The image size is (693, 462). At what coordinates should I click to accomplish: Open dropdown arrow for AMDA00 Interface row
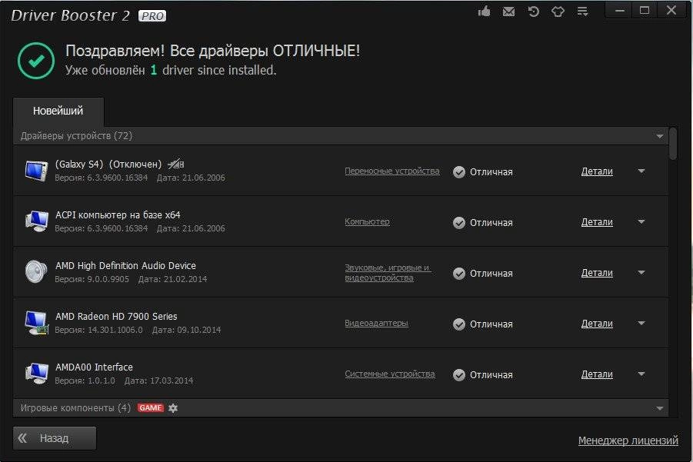coord(641,374)
